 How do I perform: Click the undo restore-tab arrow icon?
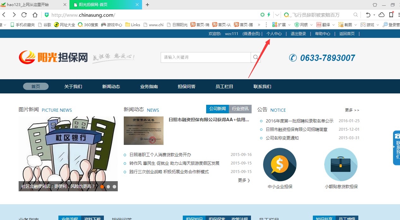point(368,15)
